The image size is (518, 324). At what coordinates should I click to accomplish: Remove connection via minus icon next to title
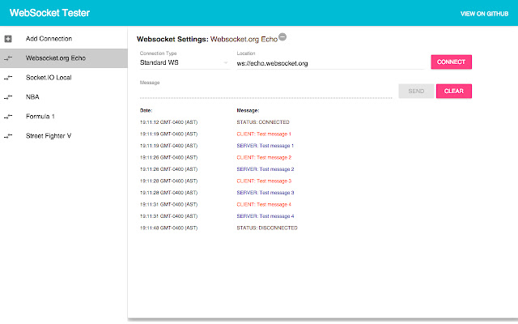click(282, 36)
